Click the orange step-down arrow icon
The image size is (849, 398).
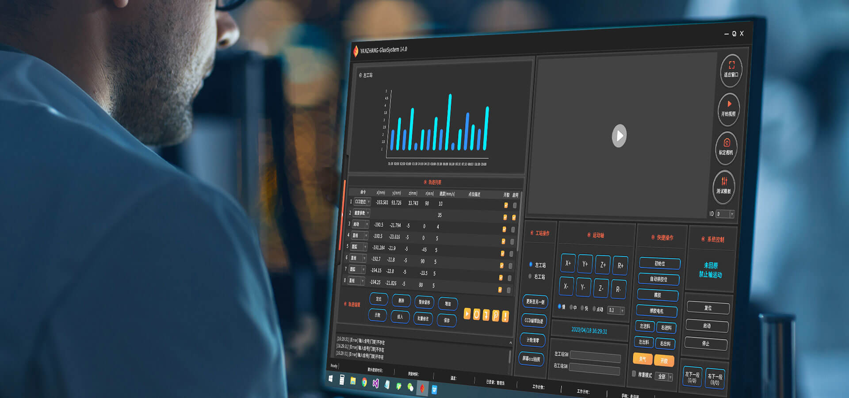tap(486, 315)
